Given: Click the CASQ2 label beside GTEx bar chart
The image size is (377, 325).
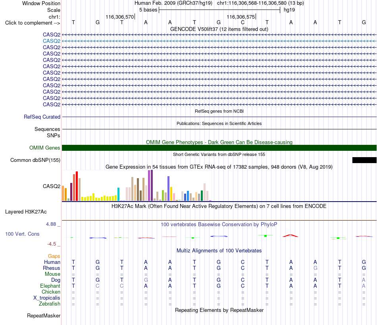Looking at the screenshot, I should (x=52, y=186).
